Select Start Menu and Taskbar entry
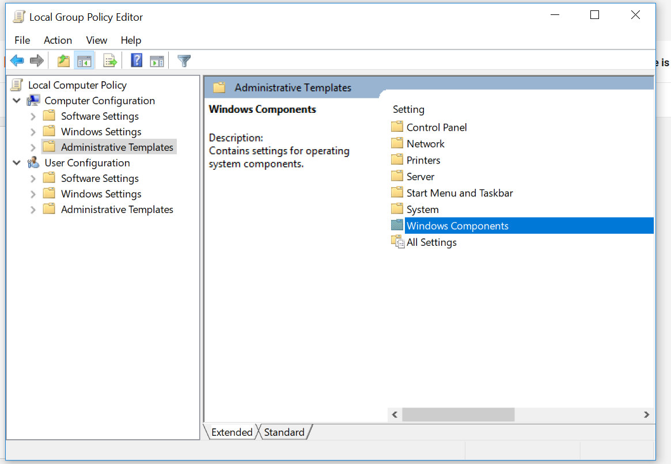The image size is (671, 464). pyautogui.click(x=460, y=193)
